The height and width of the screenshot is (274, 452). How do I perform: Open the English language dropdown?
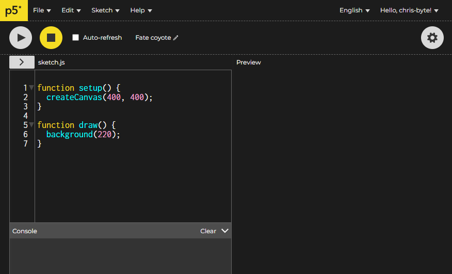pyautogui.click(x=354, y=10)
